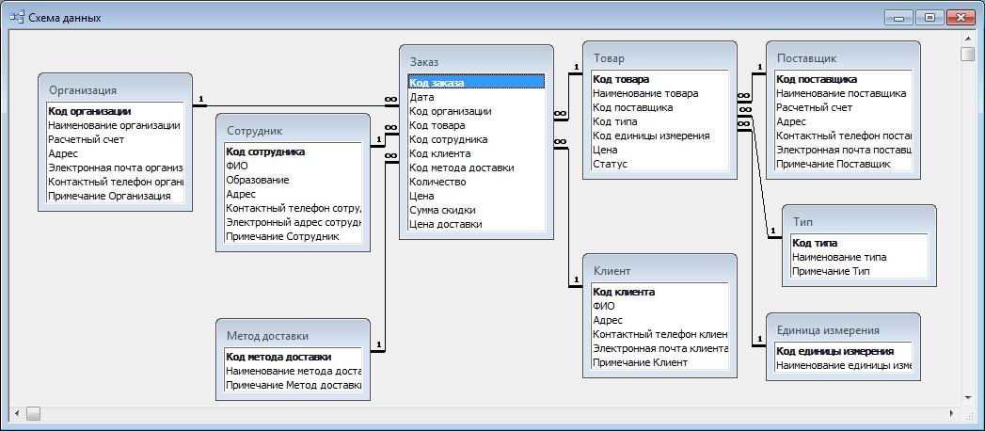This screenshot has height=431, width=985.
Task: Select the Сумма скидки field in Заказ
Action: coord(442,210)
